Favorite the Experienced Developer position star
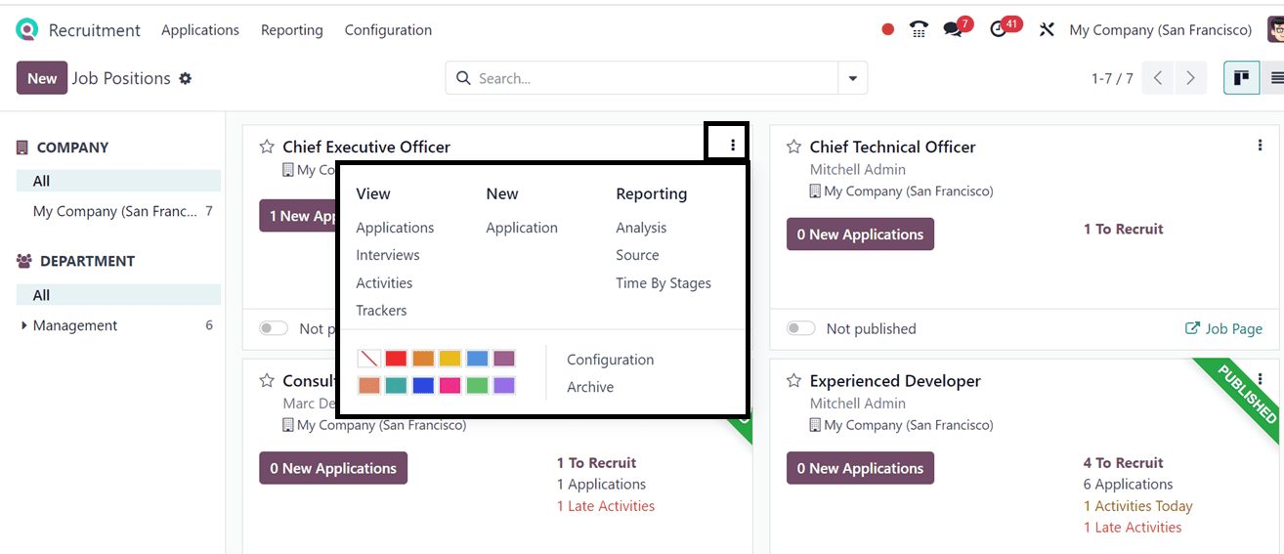 tap(793, 381)
